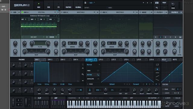Click the LFO host anchor icon
This screenshot has height=109, width=193.
[x=90, y=90]
